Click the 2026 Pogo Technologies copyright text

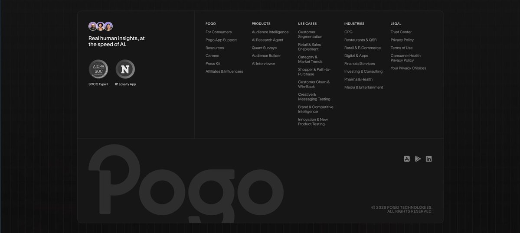pyautogui.click(x=402, y=210)
